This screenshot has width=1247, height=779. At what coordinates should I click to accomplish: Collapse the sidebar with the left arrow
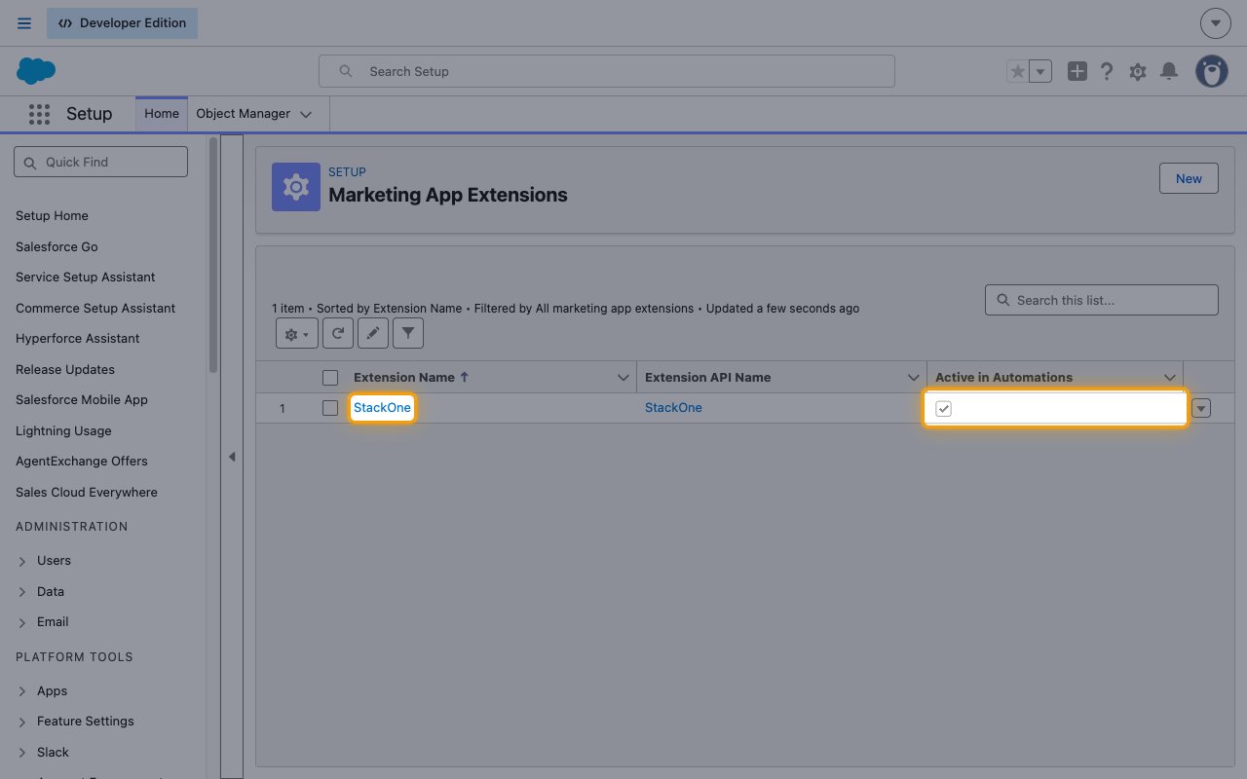232,456
